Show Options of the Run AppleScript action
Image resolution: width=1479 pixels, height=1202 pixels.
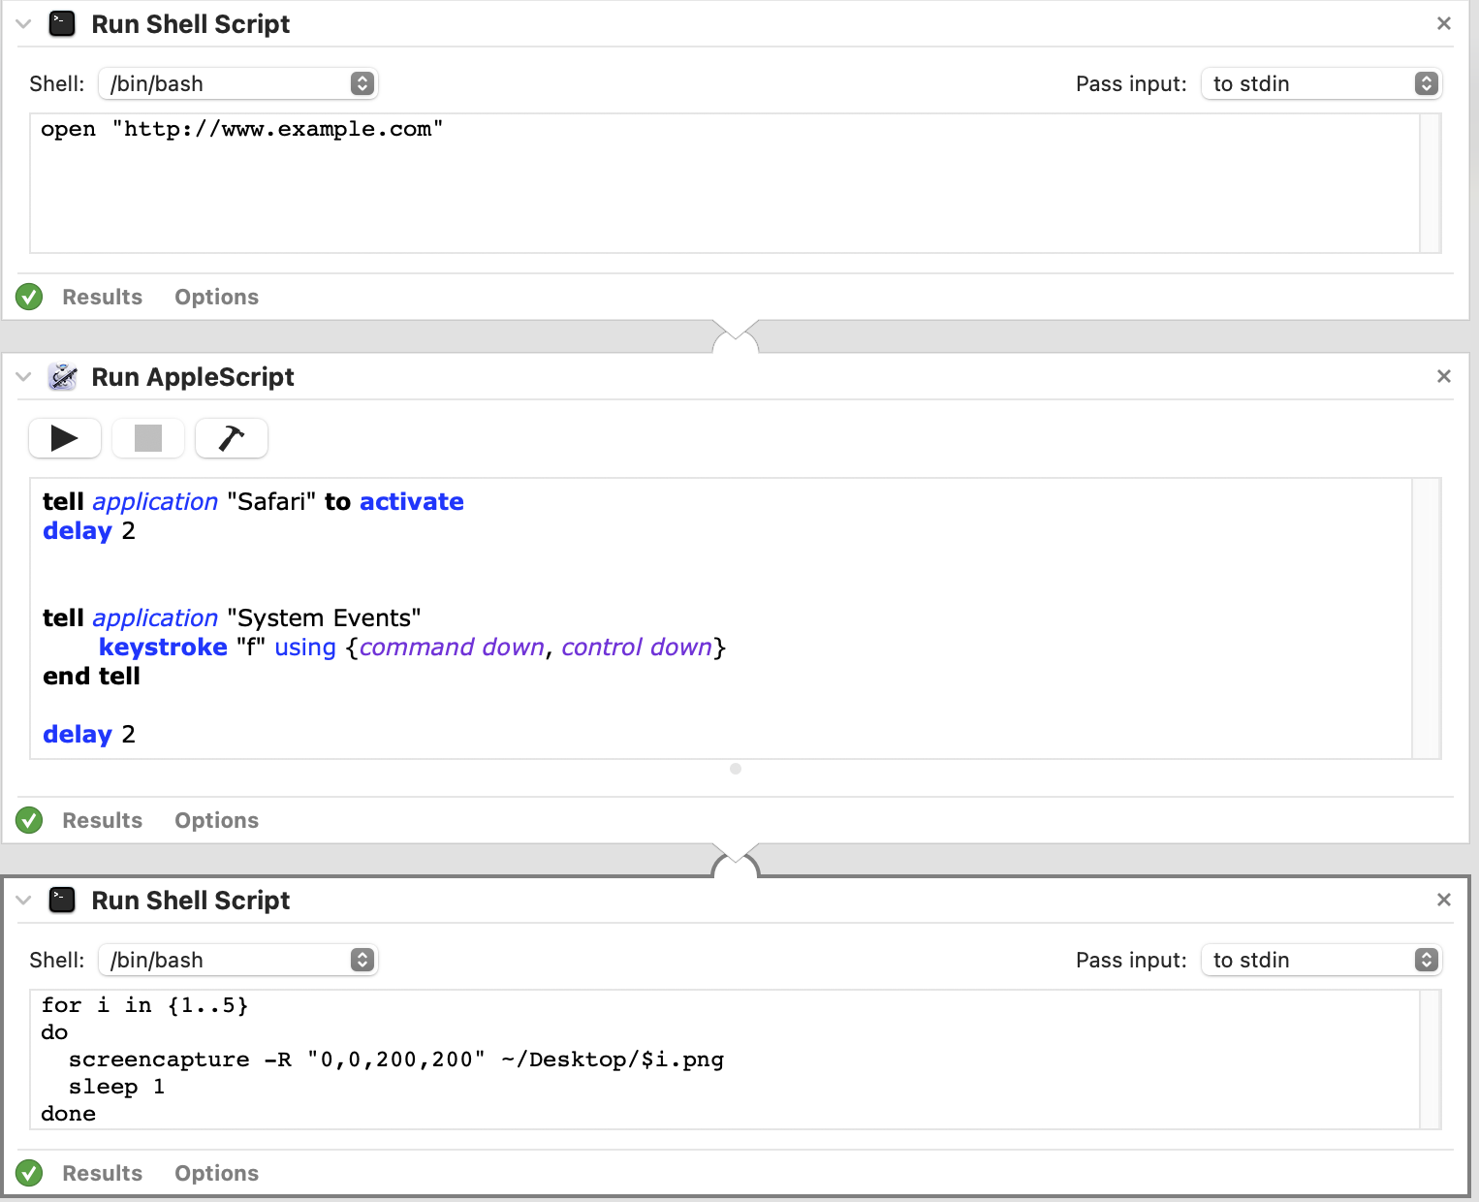click(x=216, y=820)
